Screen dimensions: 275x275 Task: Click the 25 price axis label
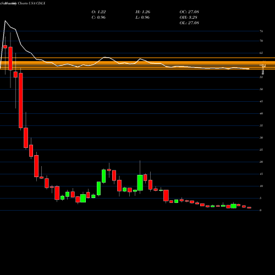(x=261, y=150)
